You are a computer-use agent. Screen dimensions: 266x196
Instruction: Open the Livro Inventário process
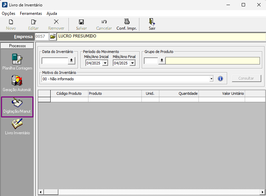(x=17, y=127)
